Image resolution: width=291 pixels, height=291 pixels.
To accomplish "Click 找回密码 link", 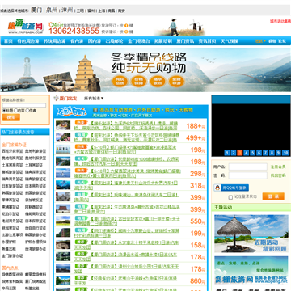I will (278, 175).
